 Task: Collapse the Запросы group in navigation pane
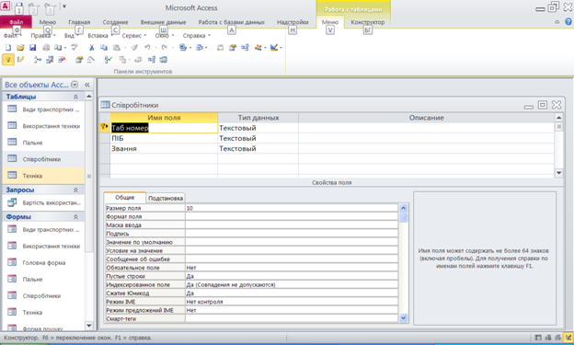[75, 190]
